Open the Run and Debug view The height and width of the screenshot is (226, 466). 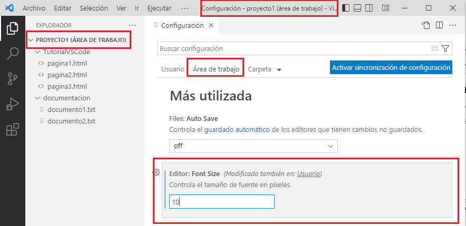click(x=13, y=104)
